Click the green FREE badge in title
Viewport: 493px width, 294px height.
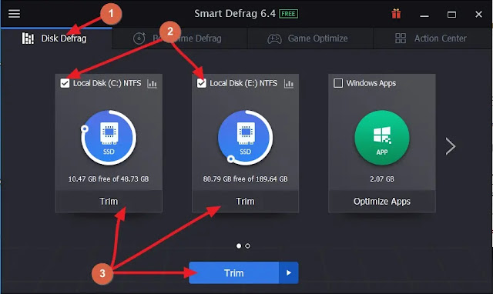(289, 14)
